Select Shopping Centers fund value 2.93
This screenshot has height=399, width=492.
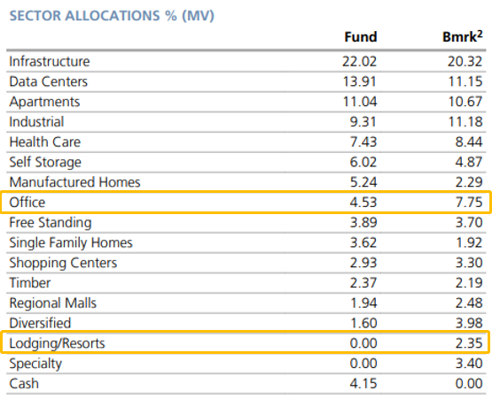coord(363,263)
